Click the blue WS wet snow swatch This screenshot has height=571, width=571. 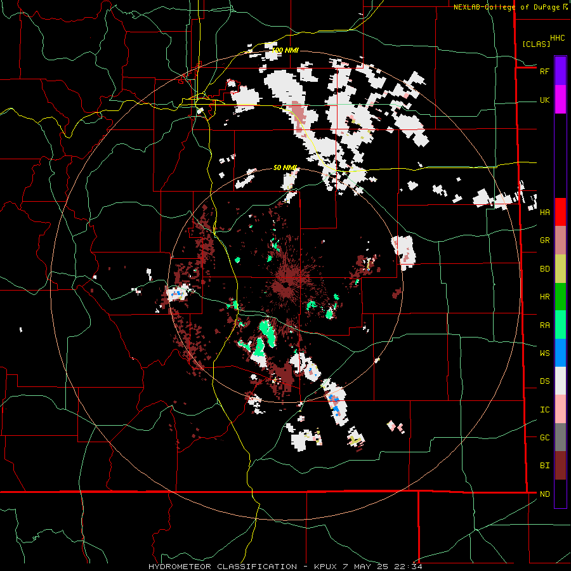[x=560, y=353]
